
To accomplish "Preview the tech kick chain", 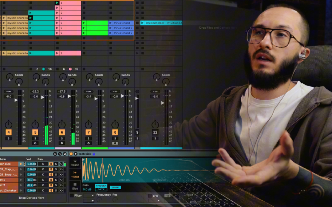I will [21, 164].
